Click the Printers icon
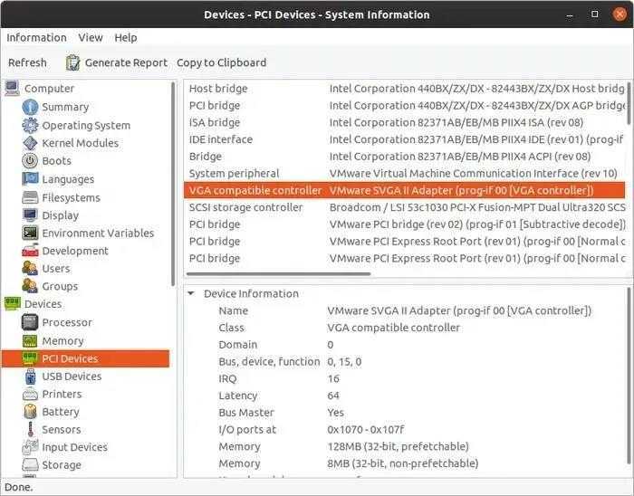The width and height of the screenshot is (634, 496). pyautogui.click(x=30, y=394)
